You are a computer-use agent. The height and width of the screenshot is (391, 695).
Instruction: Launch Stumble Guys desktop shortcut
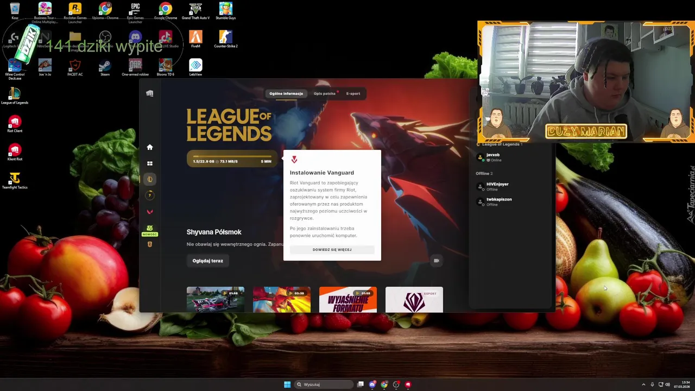click(x=225, y=11)
